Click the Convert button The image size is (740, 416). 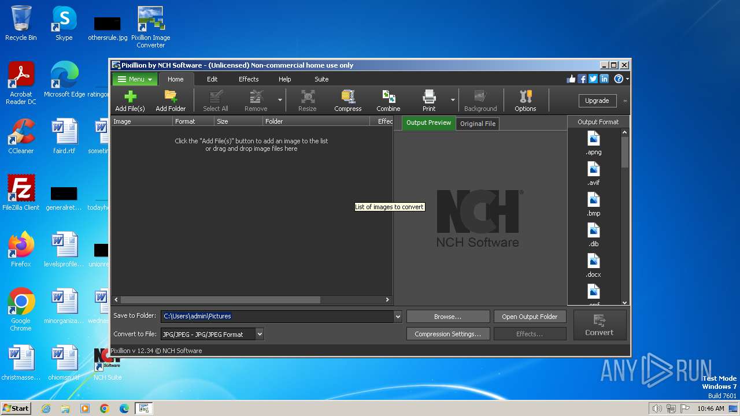click(x=600, y=325)
